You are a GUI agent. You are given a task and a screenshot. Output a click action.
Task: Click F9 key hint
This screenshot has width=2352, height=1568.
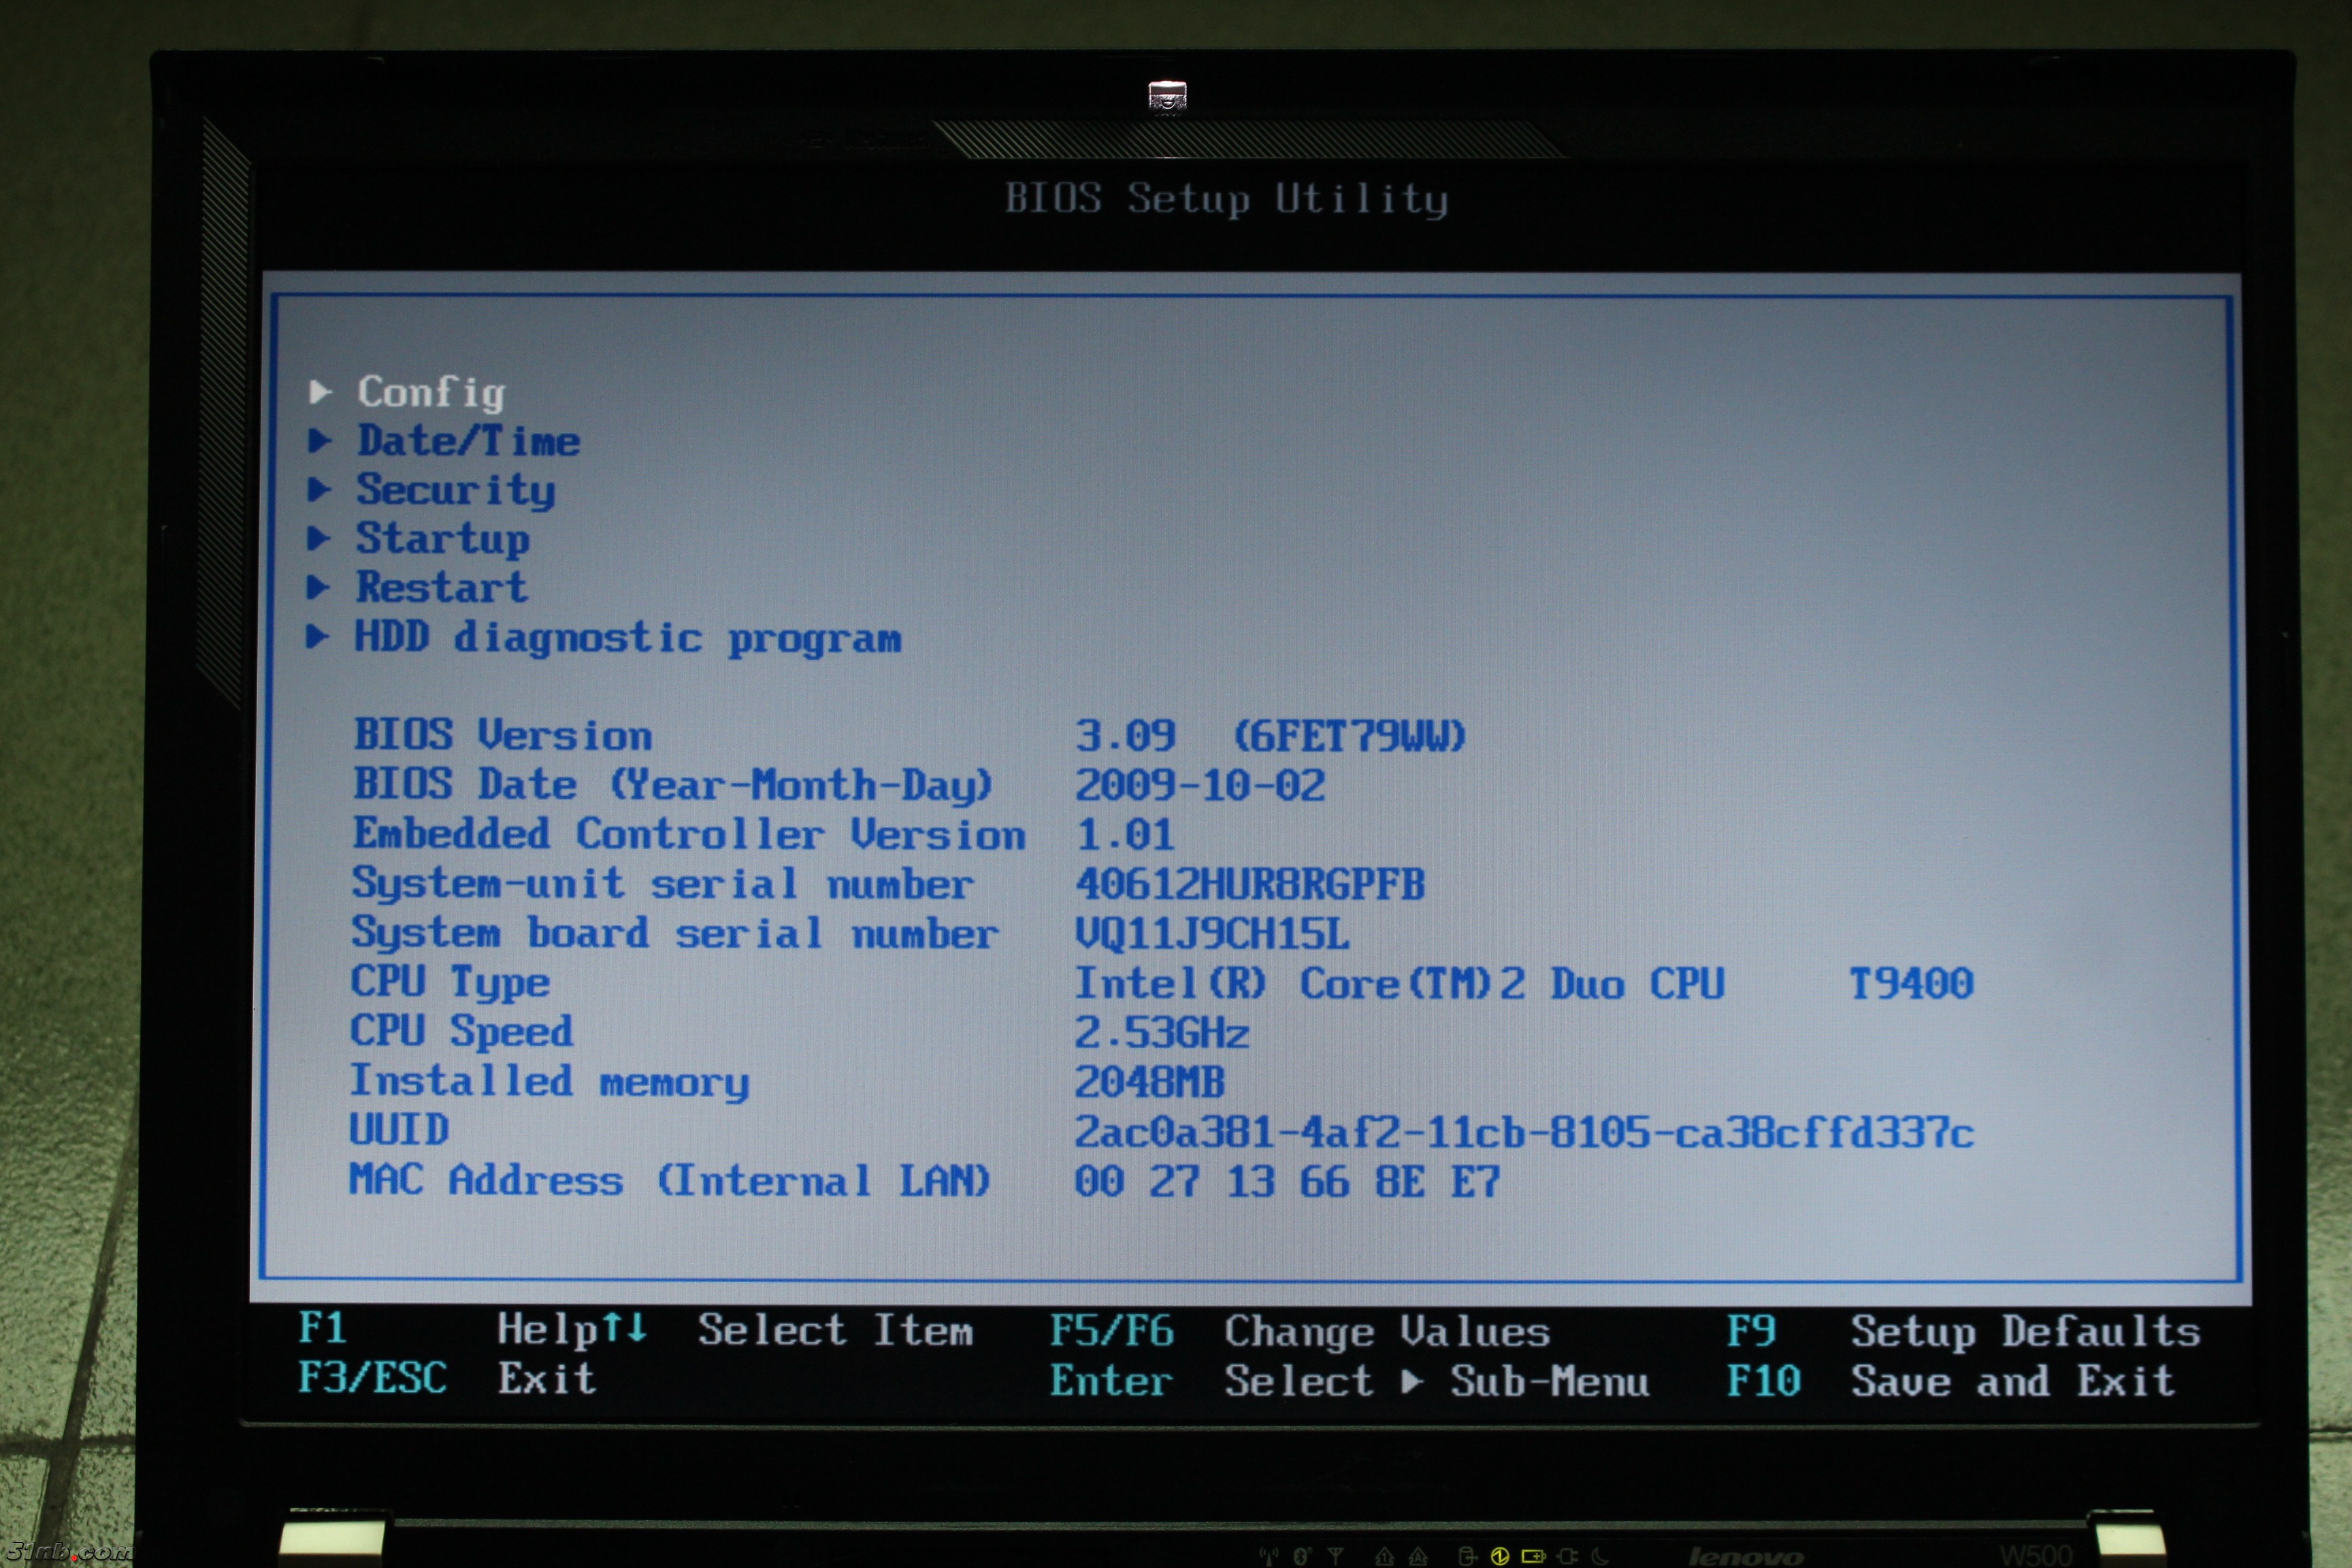(1751, 1331)
